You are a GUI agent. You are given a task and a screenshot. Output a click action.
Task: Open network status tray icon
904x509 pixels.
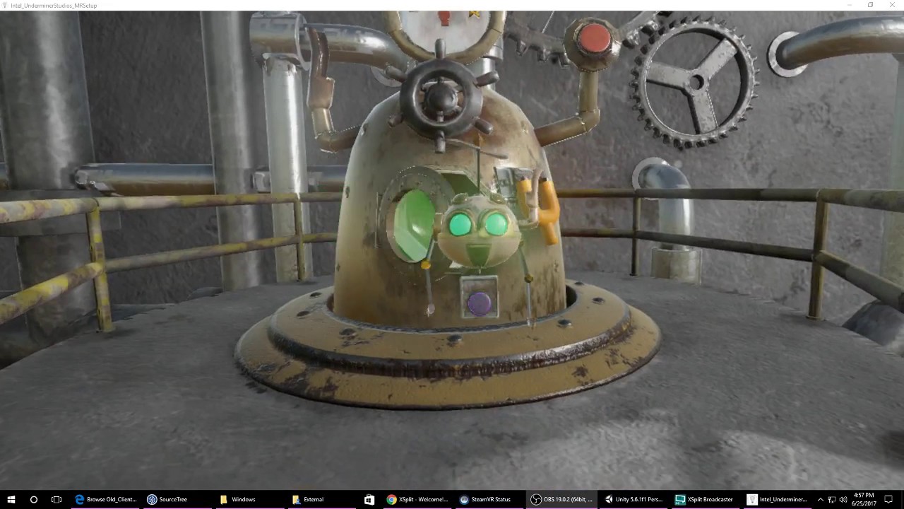pos(832,499)
